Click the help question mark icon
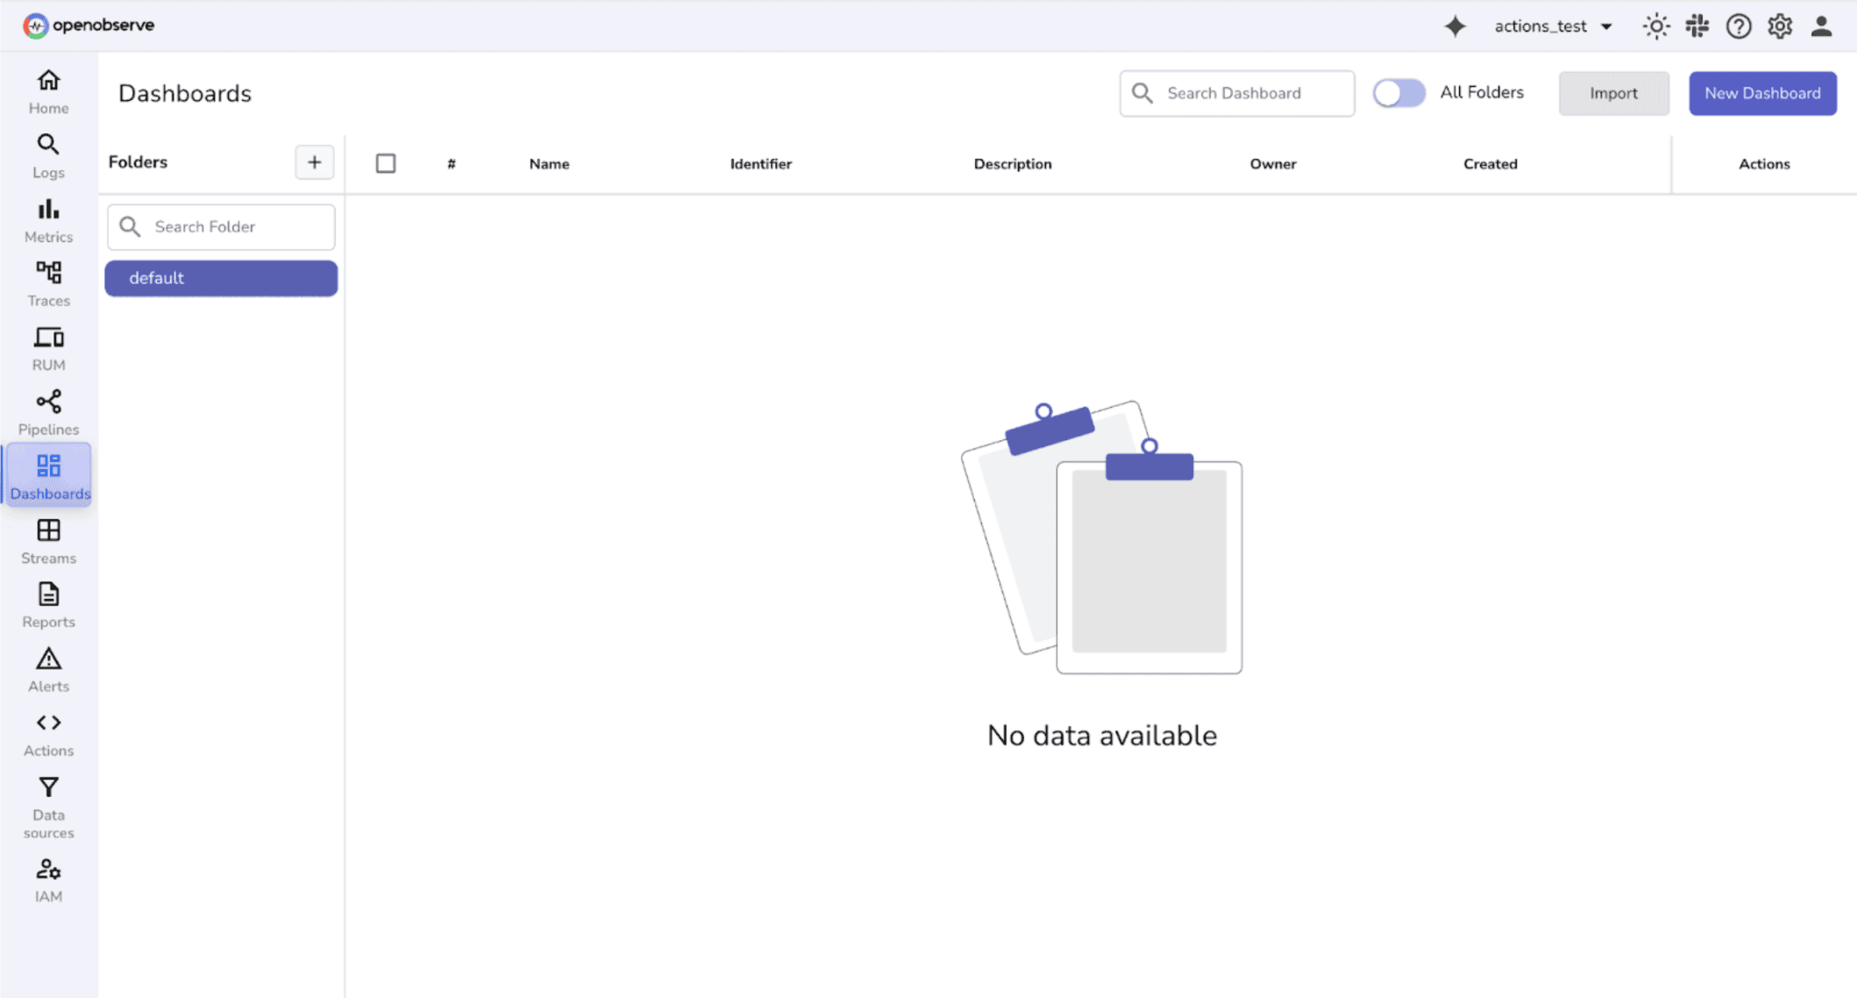 [1739, 26]
